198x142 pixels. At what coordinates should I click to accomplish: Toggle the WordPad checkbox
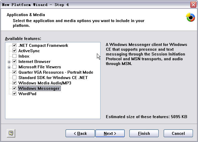tap(14, 94)
